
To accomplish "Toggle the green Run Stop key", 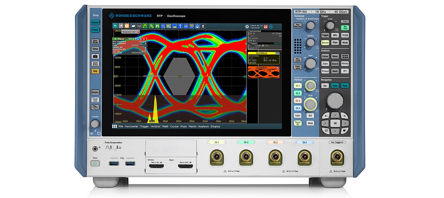I will click(x=345, y=28).
